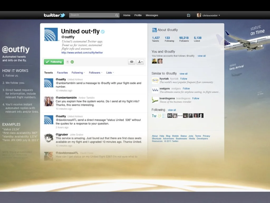270x203 pixels.
Task: Click view all next to the Following heading
Action: [172, 110]
